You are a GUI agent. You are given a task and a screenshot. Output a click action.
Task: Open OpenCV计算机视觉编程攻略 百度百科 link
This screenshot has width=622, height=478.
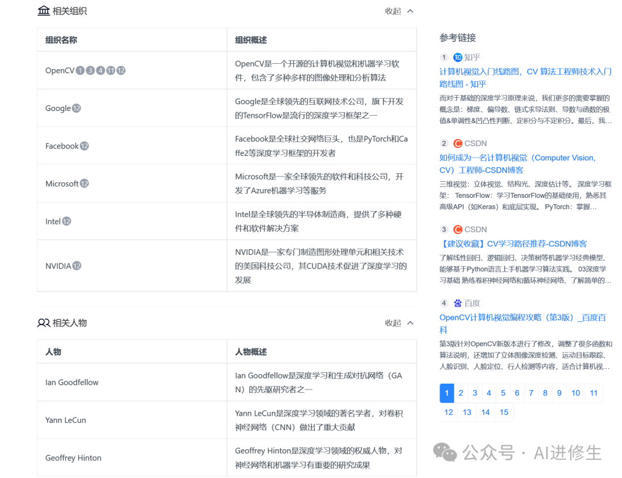522,323
